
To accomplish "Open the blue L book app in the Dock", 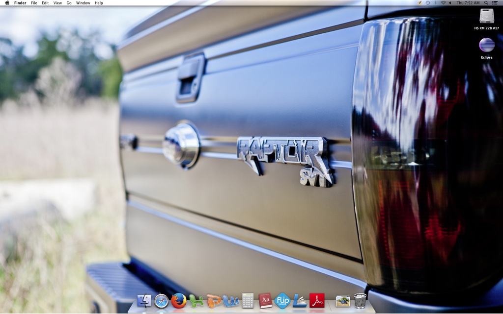I will [x=300, y=301].
